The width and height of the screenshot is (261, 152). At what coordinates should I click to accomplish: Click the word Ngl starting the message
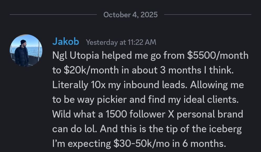[x=61, y=55]
